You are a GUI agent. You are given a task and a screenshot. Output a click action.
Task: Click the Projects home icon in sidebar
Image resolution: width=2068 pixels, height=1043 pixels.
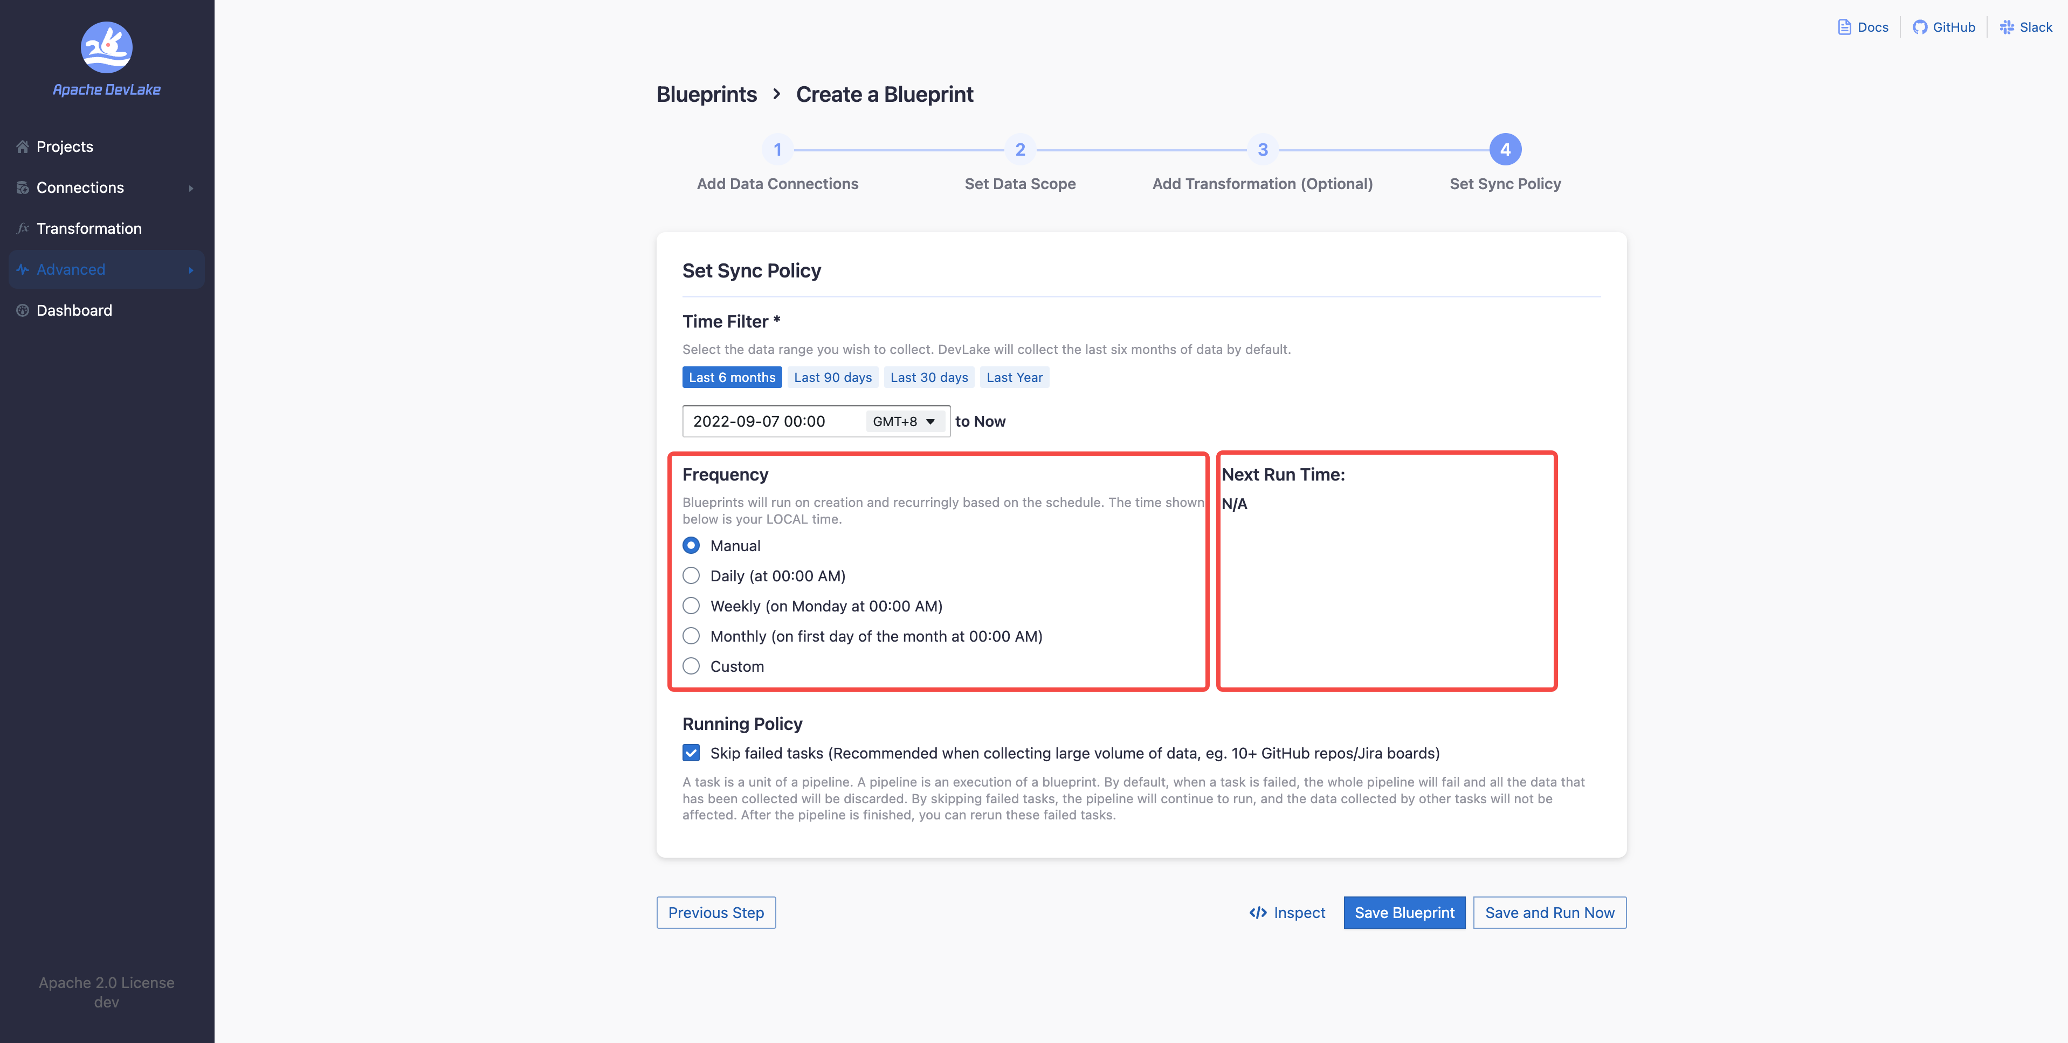[x=23, y=147]
